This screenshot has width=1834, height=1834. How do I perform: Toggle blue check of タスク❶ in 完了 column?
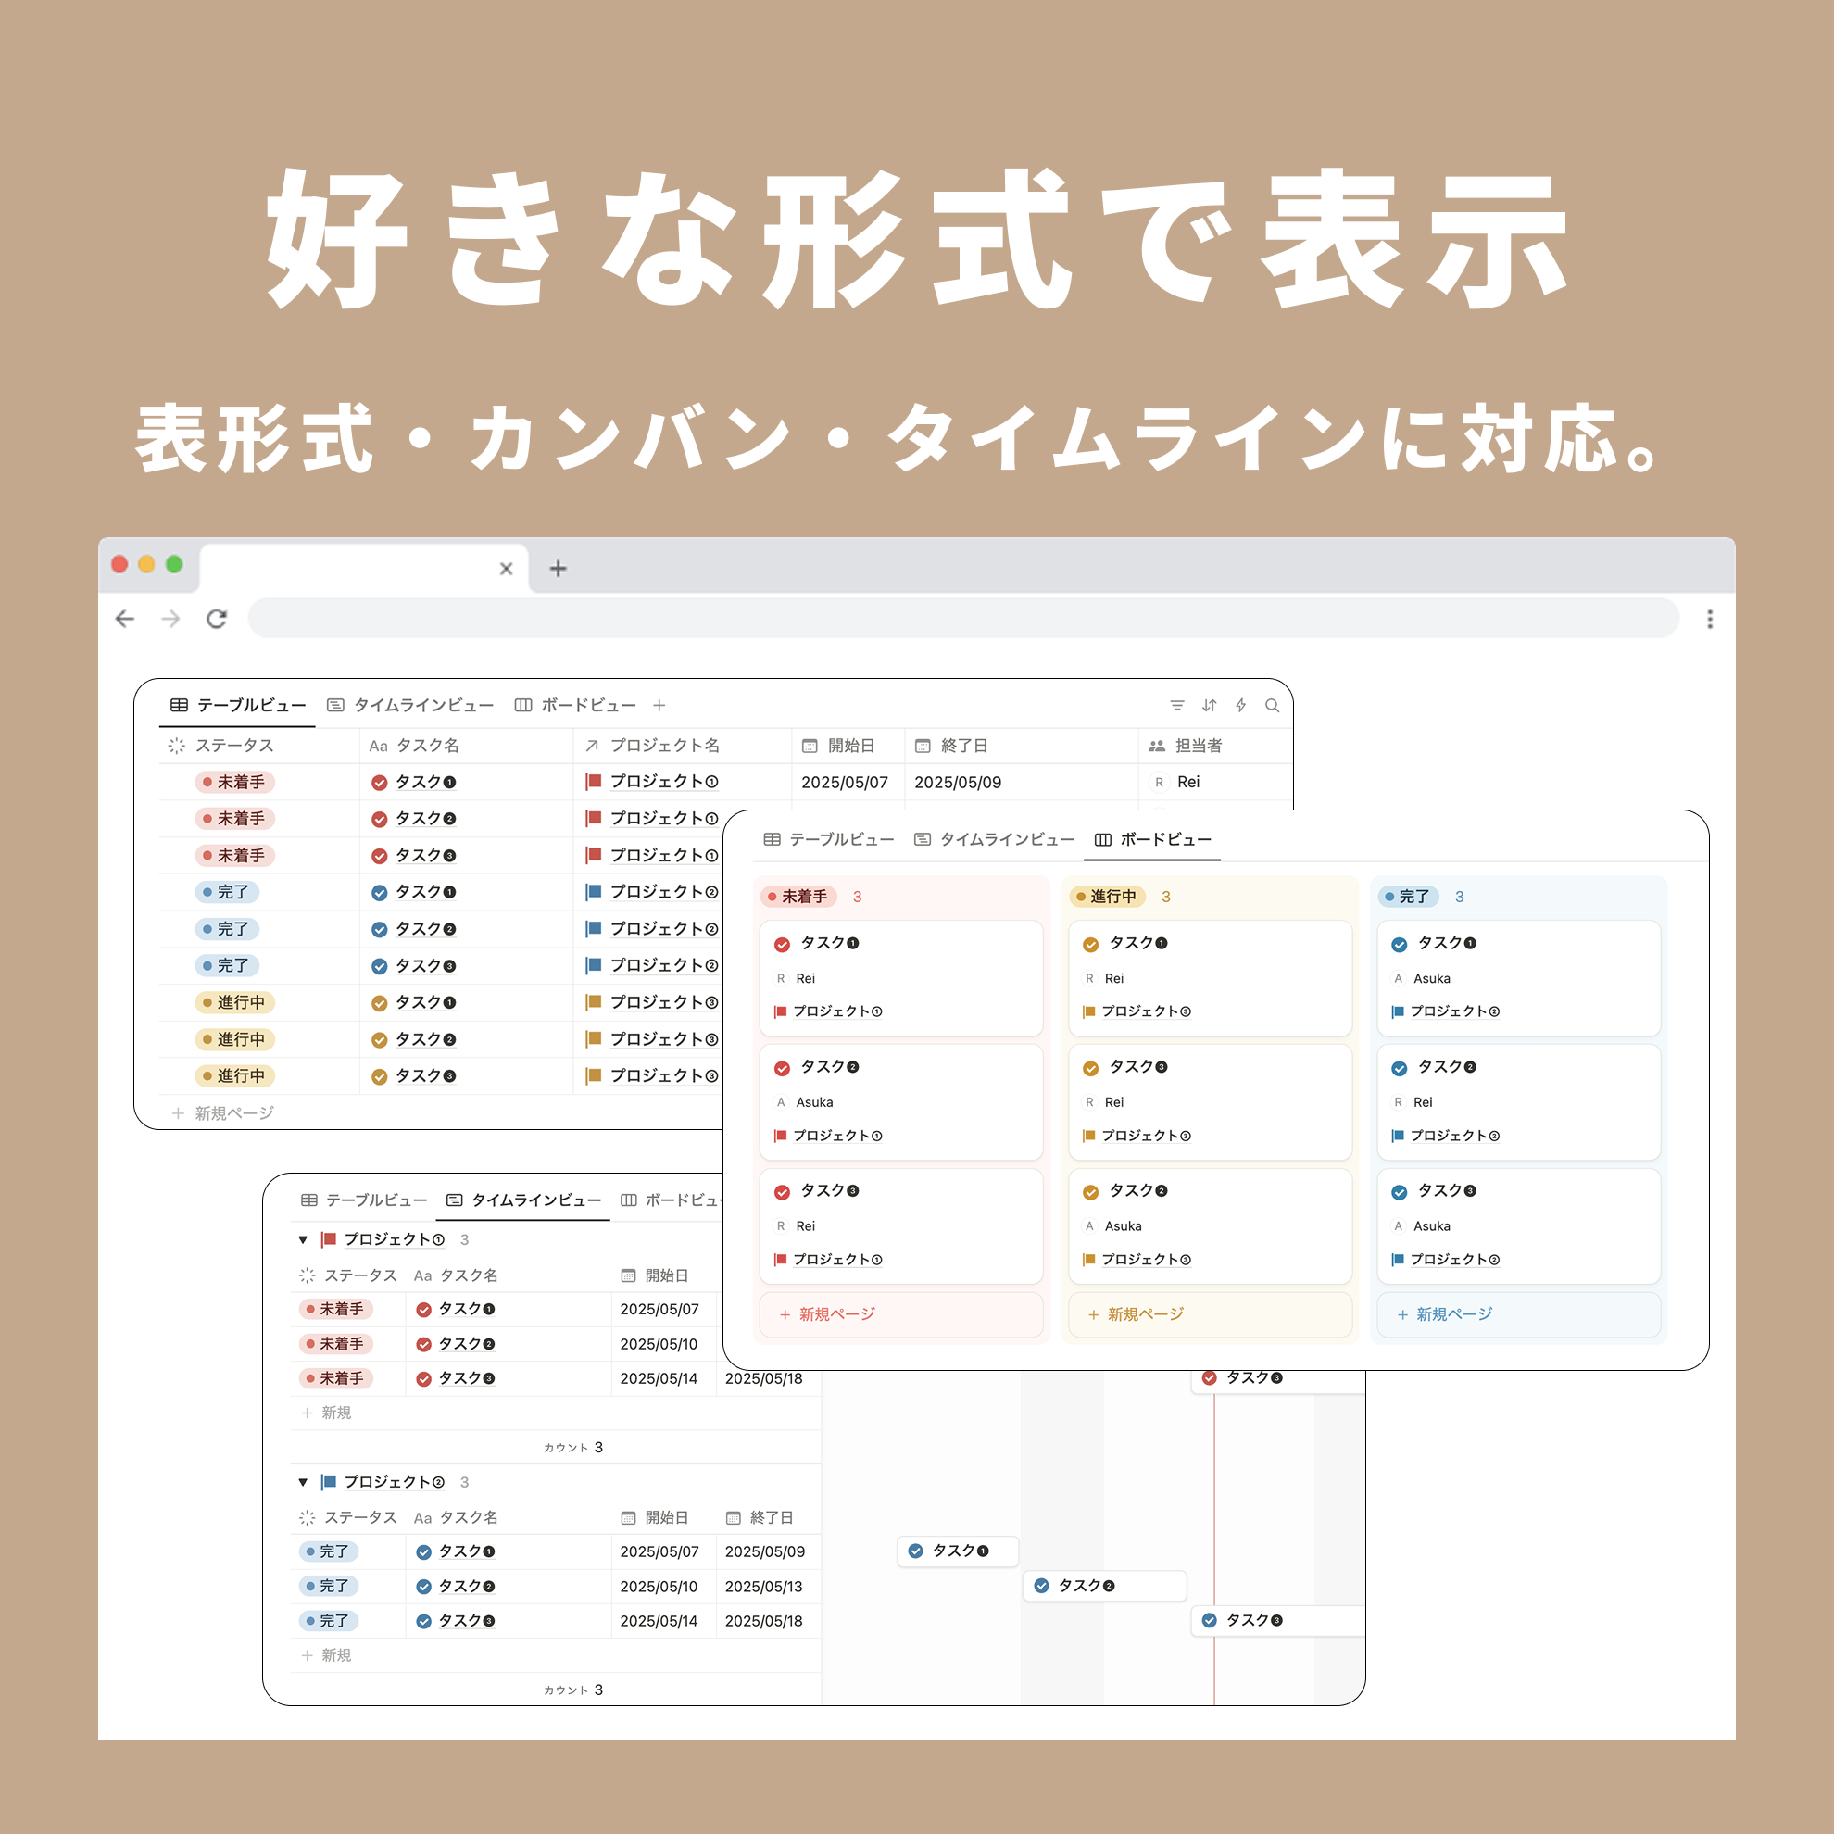point(1400,945)
